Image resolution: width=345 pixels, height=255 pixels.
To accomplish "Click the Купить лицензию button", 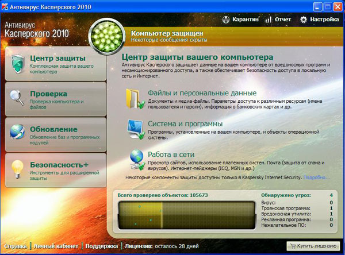I will [313, 246].
